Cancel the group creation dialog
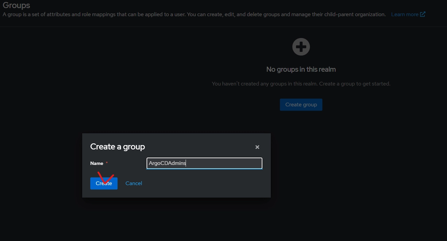Screen dimensions: 447x241 click(134, 183)
